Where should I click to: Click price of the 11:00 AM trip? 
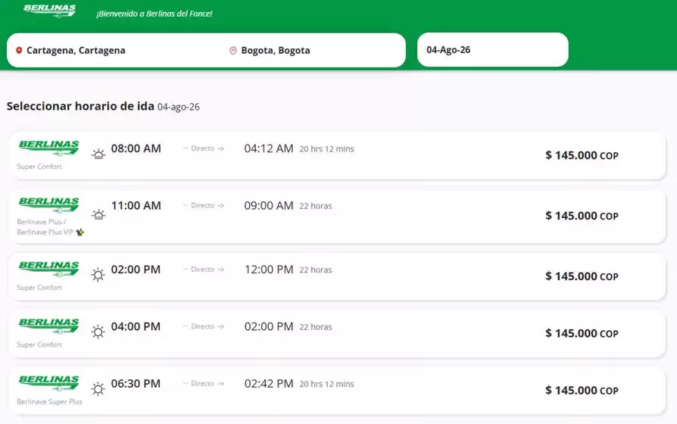point(582,216)
